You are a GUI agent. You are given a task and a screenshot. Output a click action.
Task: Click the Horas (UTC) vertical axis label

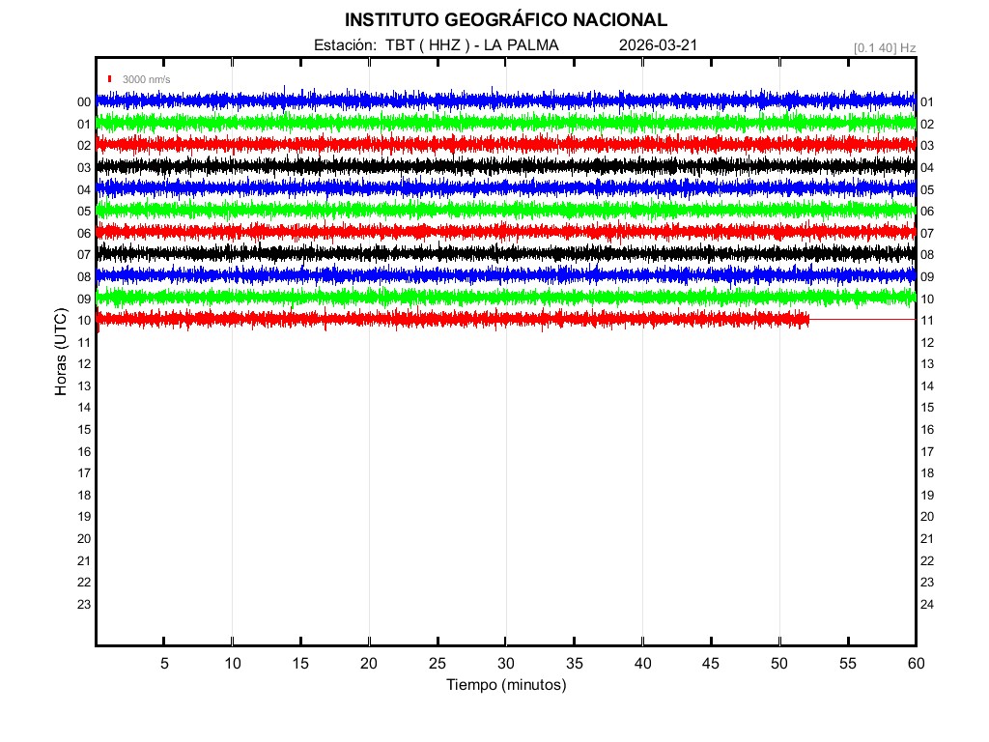click(x=61, y=353)
